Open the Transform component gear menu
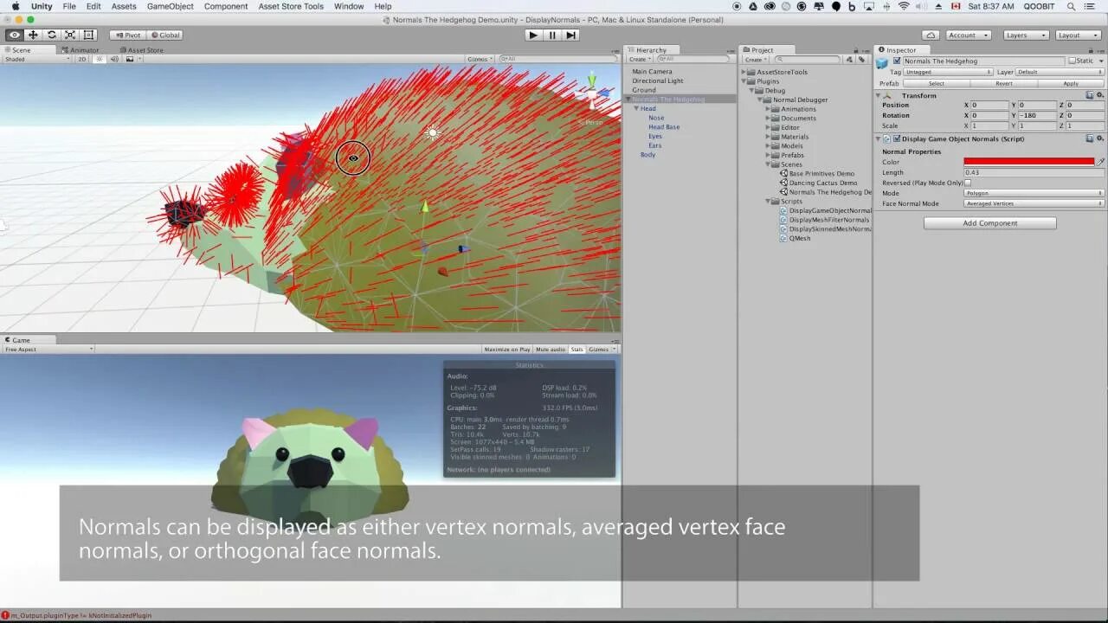1108x623 pixels. coord(1100,95)
